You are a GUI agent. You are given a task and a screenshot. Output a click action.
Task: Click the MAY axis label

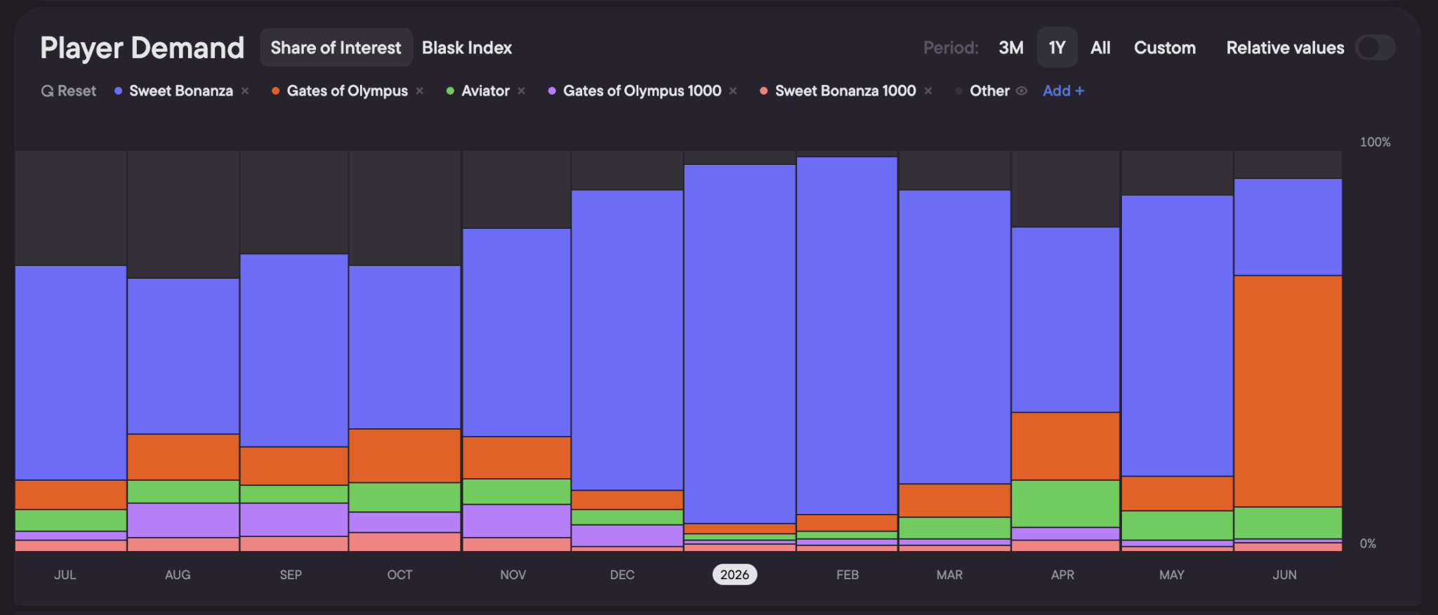(x=1172, y=574)
